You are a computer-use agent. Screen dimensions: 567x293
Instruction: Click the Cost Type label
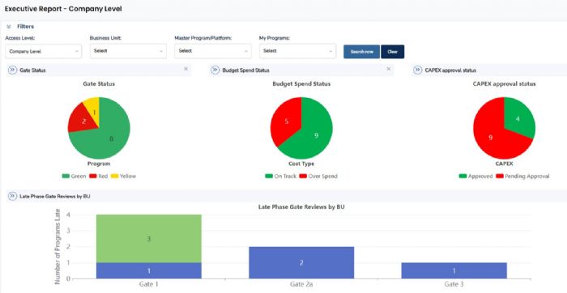click(x=301, y=163)
